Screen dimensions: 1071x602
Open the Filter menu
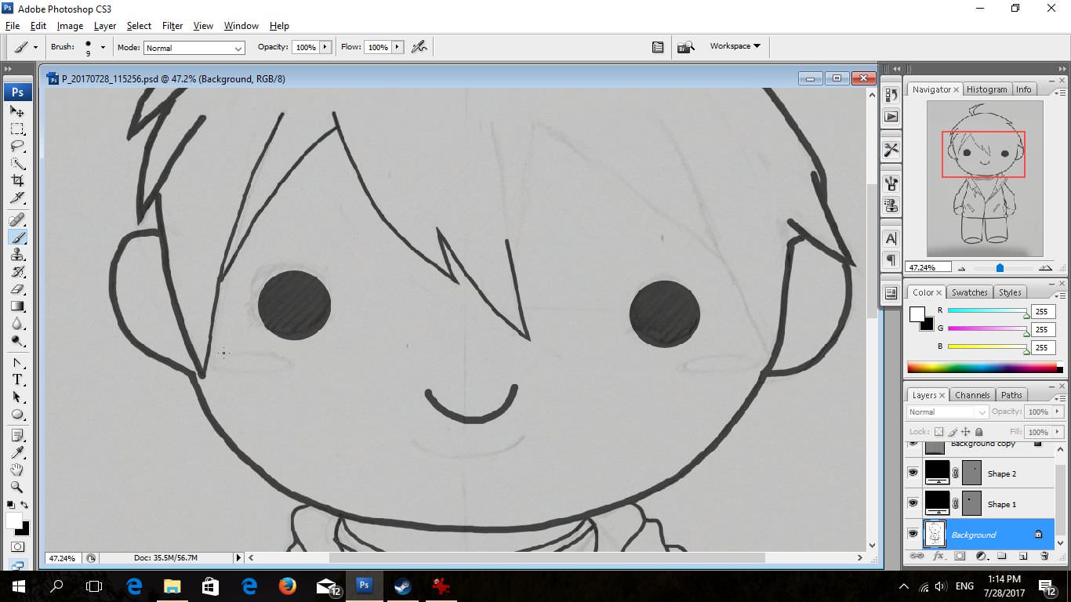tap(172, 26)
